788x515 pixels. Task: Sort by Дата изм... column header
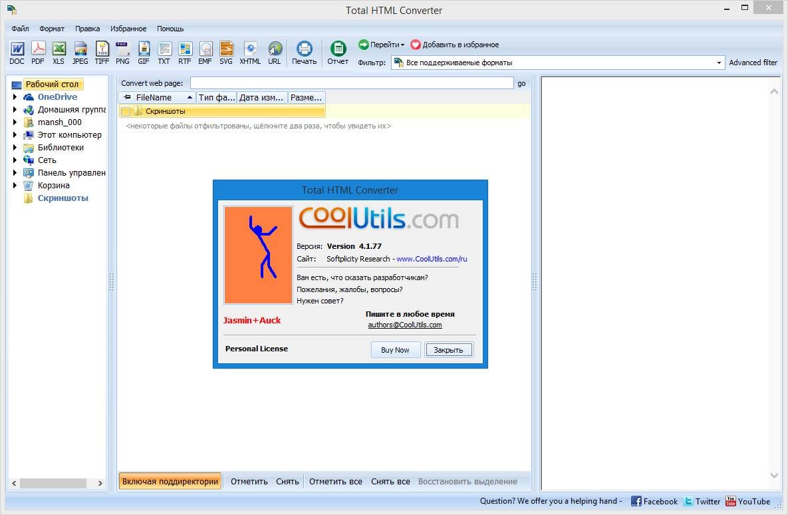click(x=261, y=98)
